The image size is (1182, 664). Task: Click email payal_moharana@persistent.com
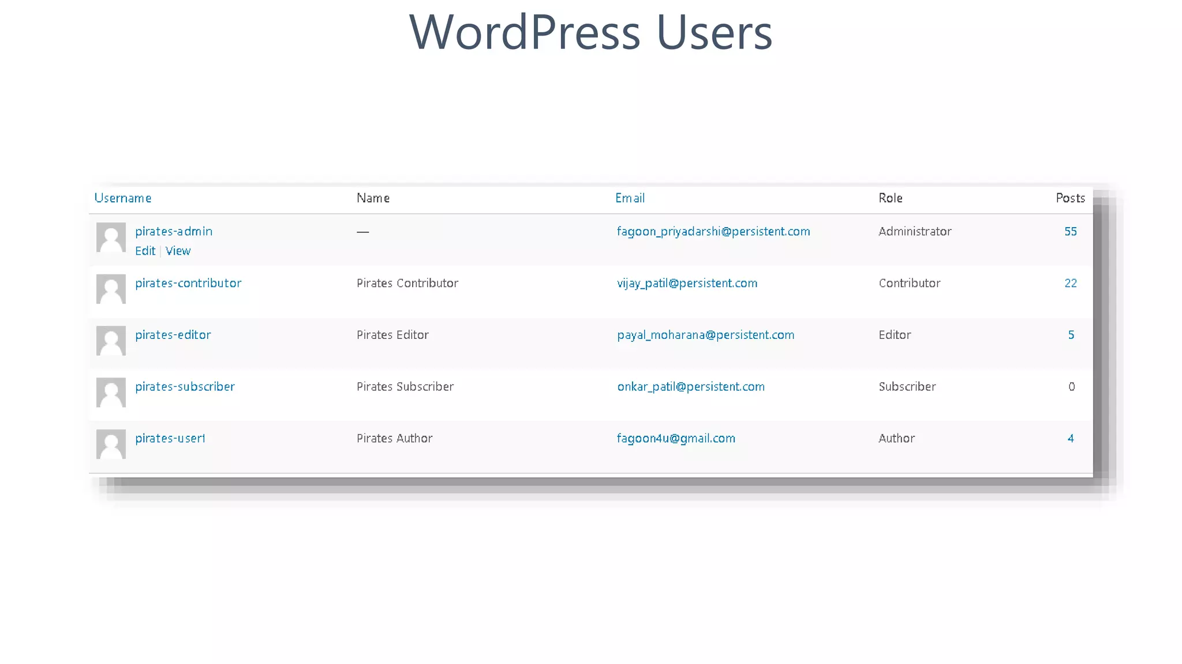click(x=705, y=335)
